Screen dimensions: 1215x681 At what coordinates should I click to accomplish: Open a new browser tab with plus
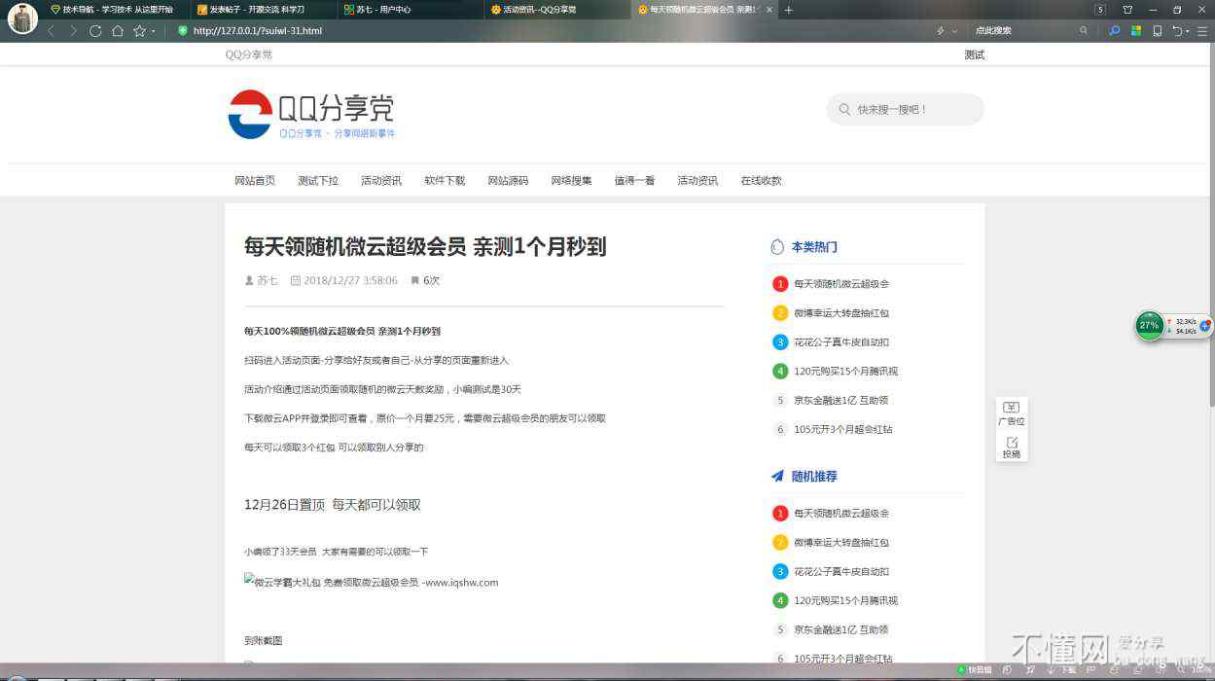(788, 10)
